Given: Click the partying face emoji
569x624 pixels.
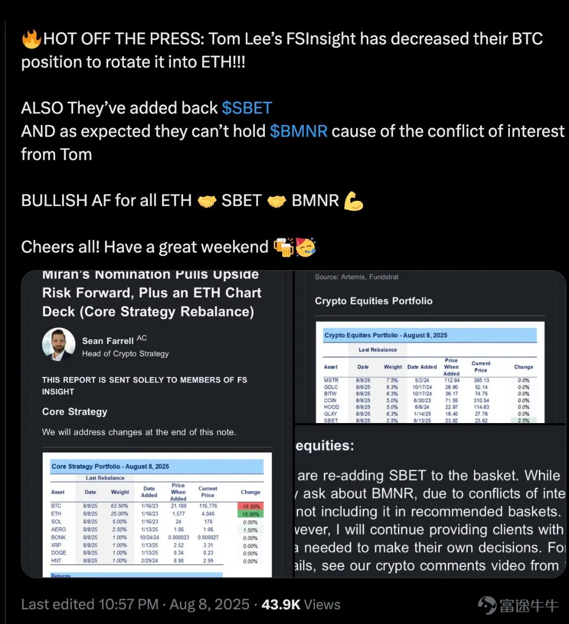Looking at the screenshot, I should pos(306,247).
